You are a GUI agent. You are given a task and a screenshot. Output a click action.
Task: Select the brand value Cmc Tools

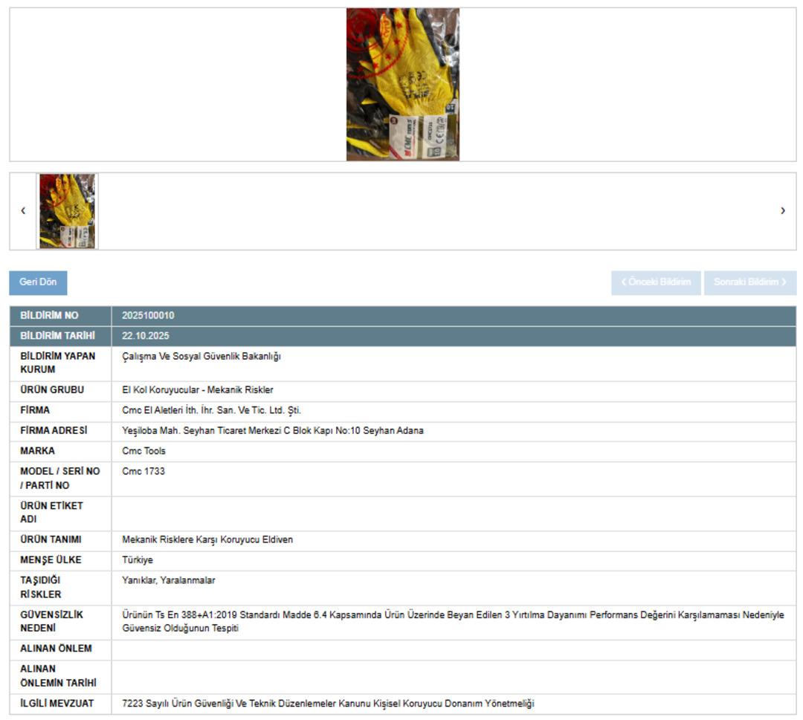(143, 451)
